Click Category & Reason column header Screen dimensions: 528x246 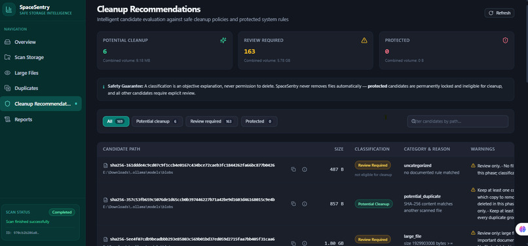coord(426,149)
